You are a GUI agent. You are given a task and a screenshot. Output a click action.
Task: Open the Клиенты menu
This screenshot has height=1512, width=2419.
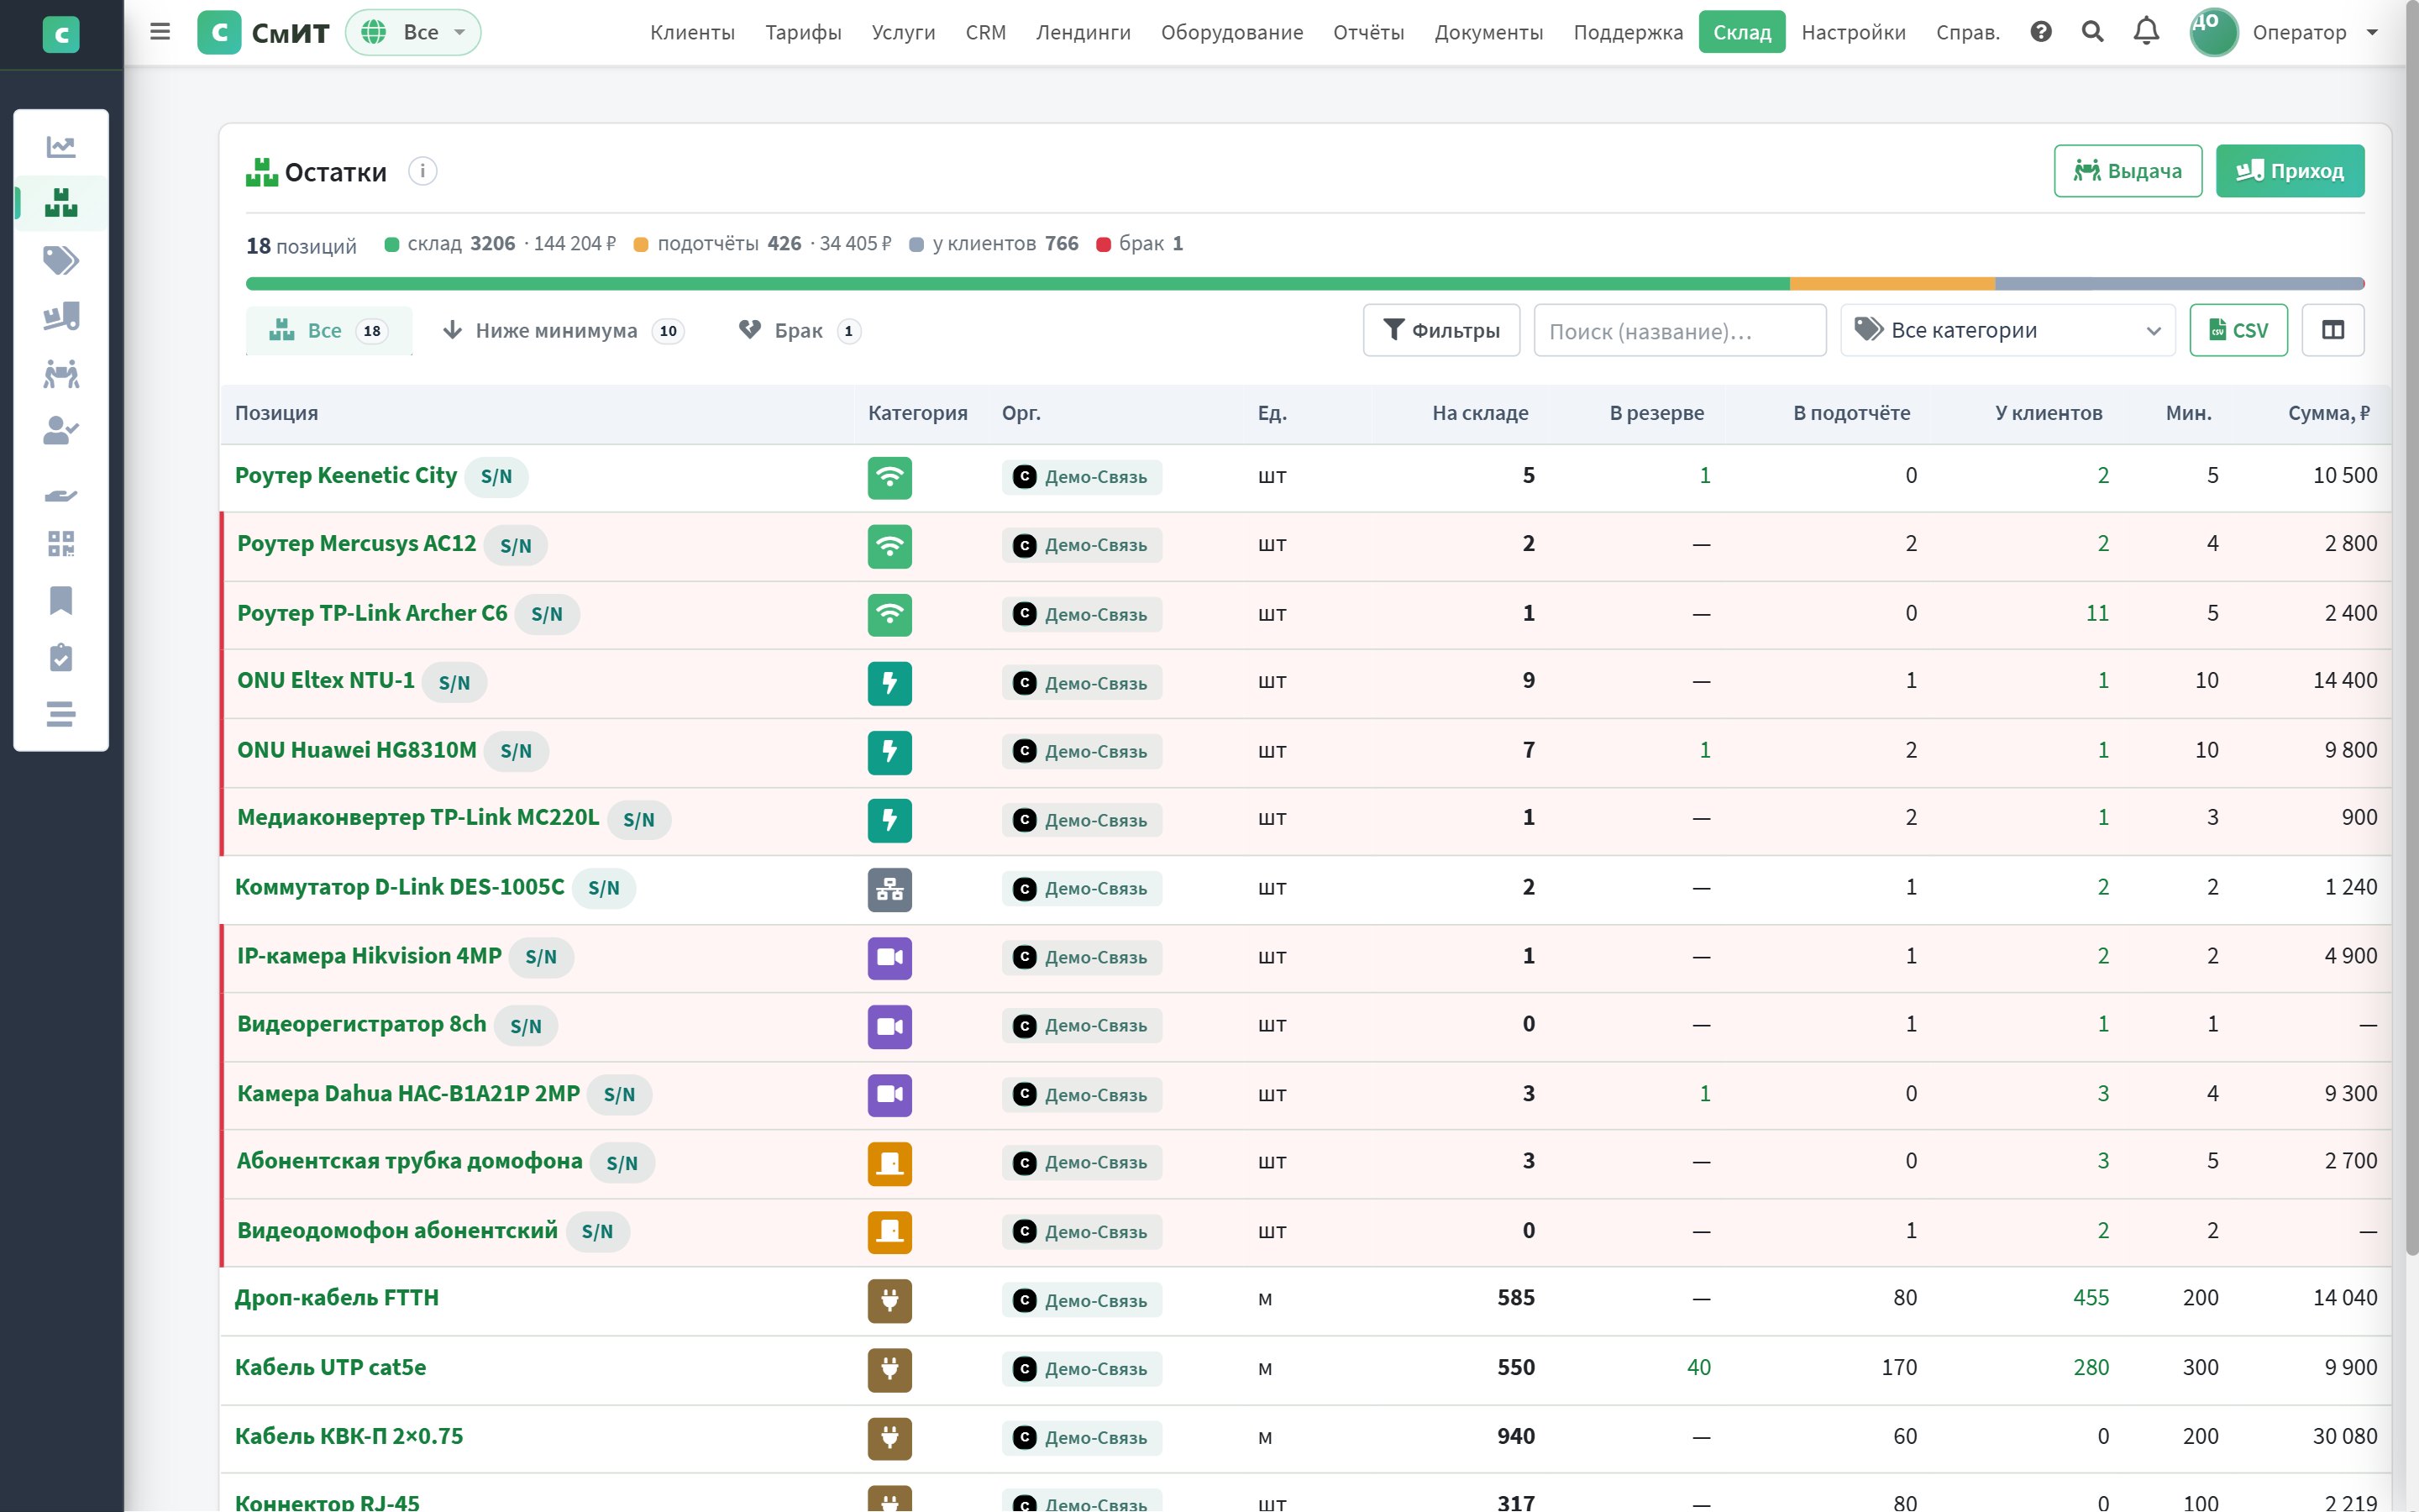pyautogui.click(x=692, y=32)
